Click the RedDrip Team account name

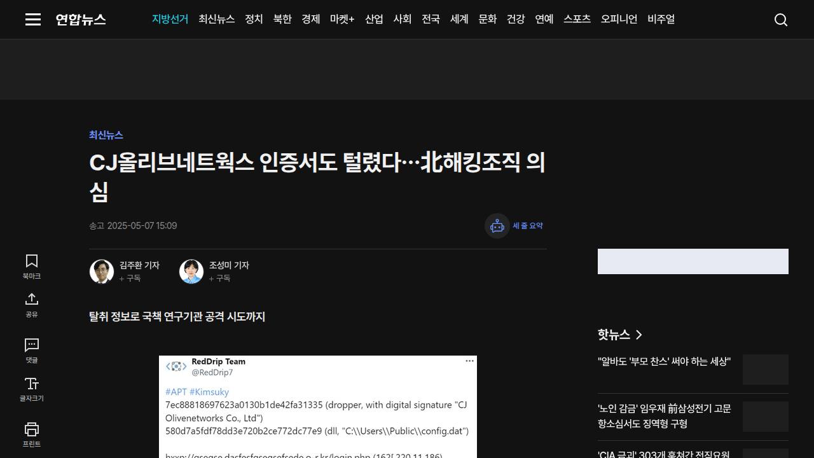(x=218, y=361)
